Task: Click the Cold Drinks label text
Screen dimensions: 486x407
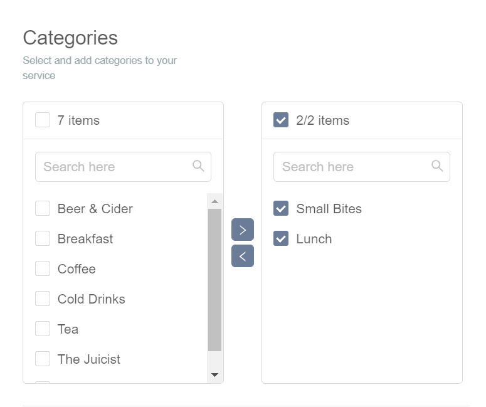Action: coord(92,299)
